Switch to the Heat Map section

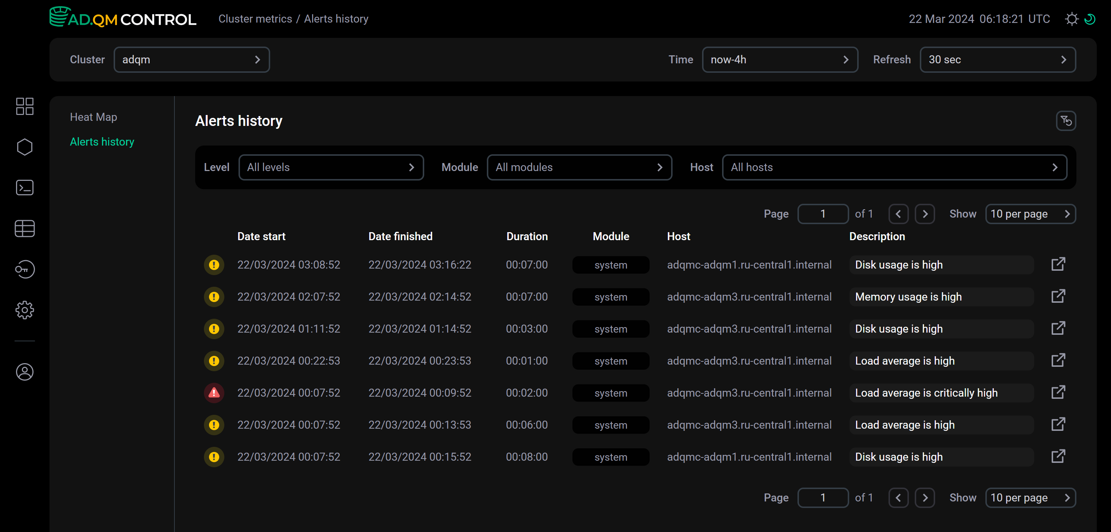[x=94, y=116]
